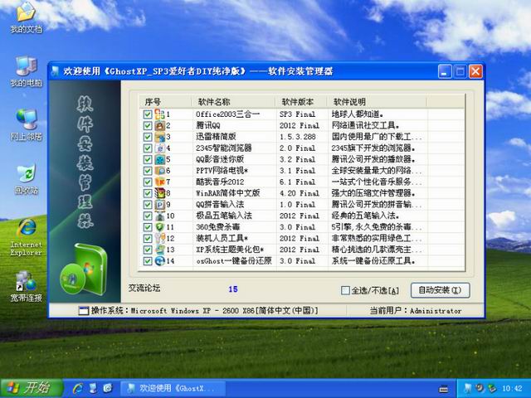Click the QQ拼音输入法 row icon
This screenshot has height=398, width=531.
click(x=159, y=205)
